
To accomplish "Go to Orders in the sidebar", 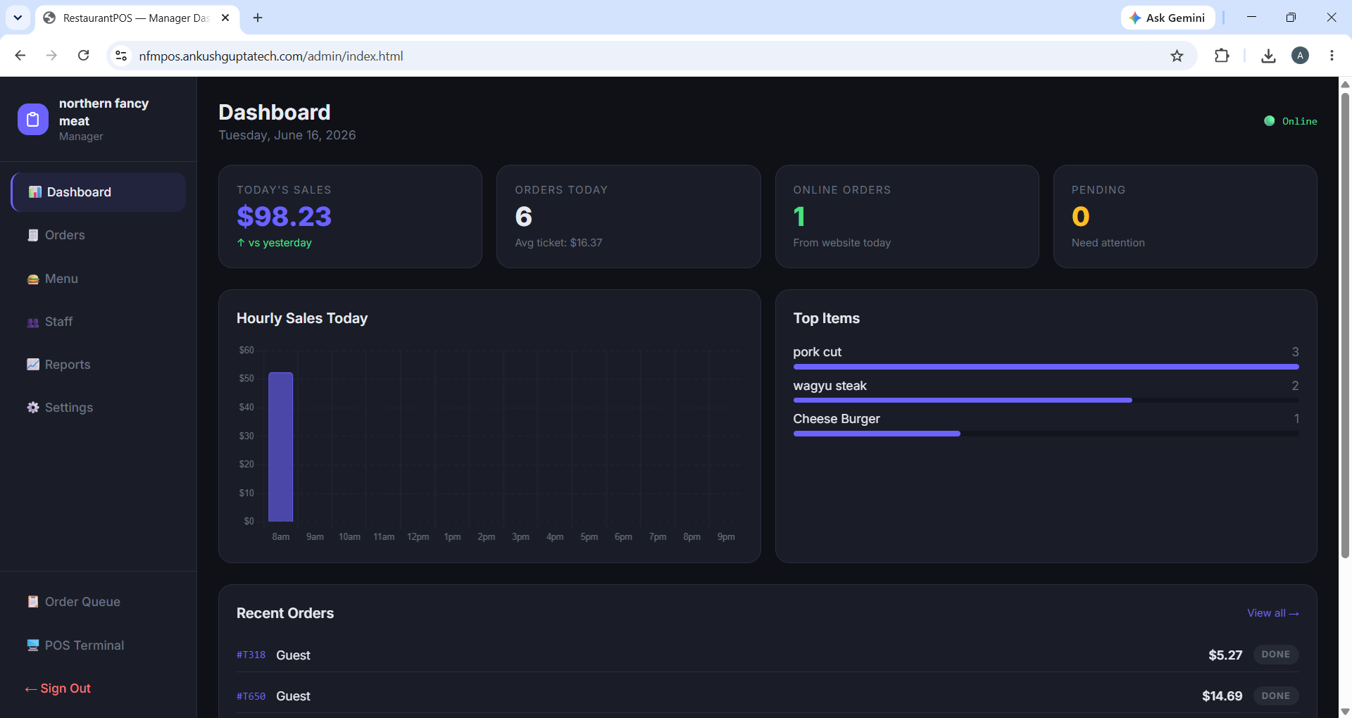I will [x=99, y=235].
